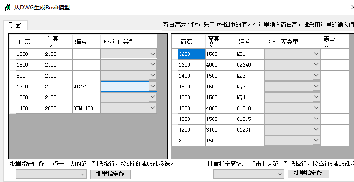Click the Revit窗类型 column header
354x182 pixels.
(x=292, y=41)
